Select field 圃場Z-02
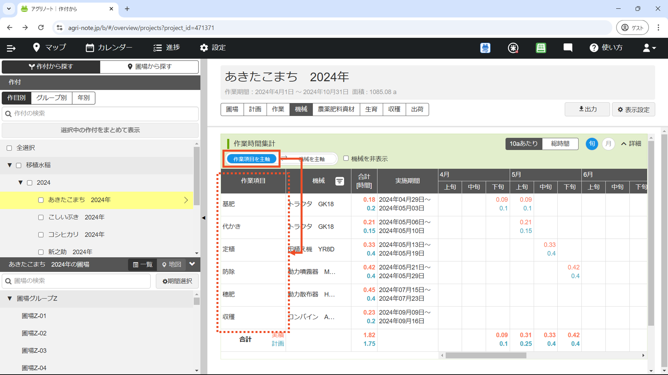Image resolution: width=668 pixels, height=375 pixels. [x=34, y=333]
